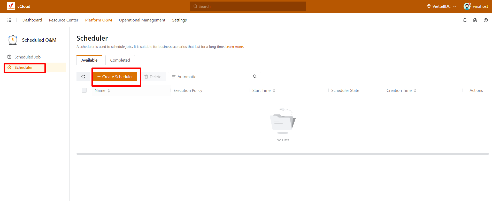Image resolution: width=492 pixels, height=201 pixels.
Task: Open the ViettelIDC region dropdown
Action: pos(441,6)
